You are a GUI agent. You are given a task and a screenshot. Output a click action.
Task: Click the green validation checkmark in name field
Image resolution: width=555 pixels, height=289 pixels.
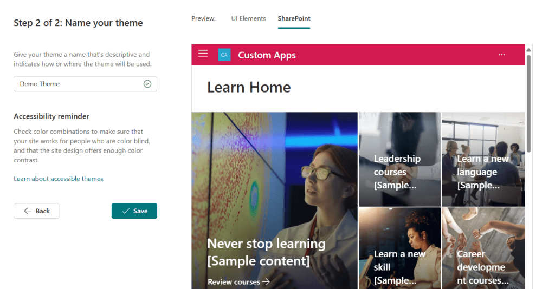point(147,84)
